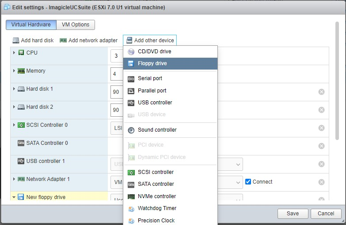Click the CD/DVD drive disc icon
This screenshot has height=225, width=346.
(131, 52)
